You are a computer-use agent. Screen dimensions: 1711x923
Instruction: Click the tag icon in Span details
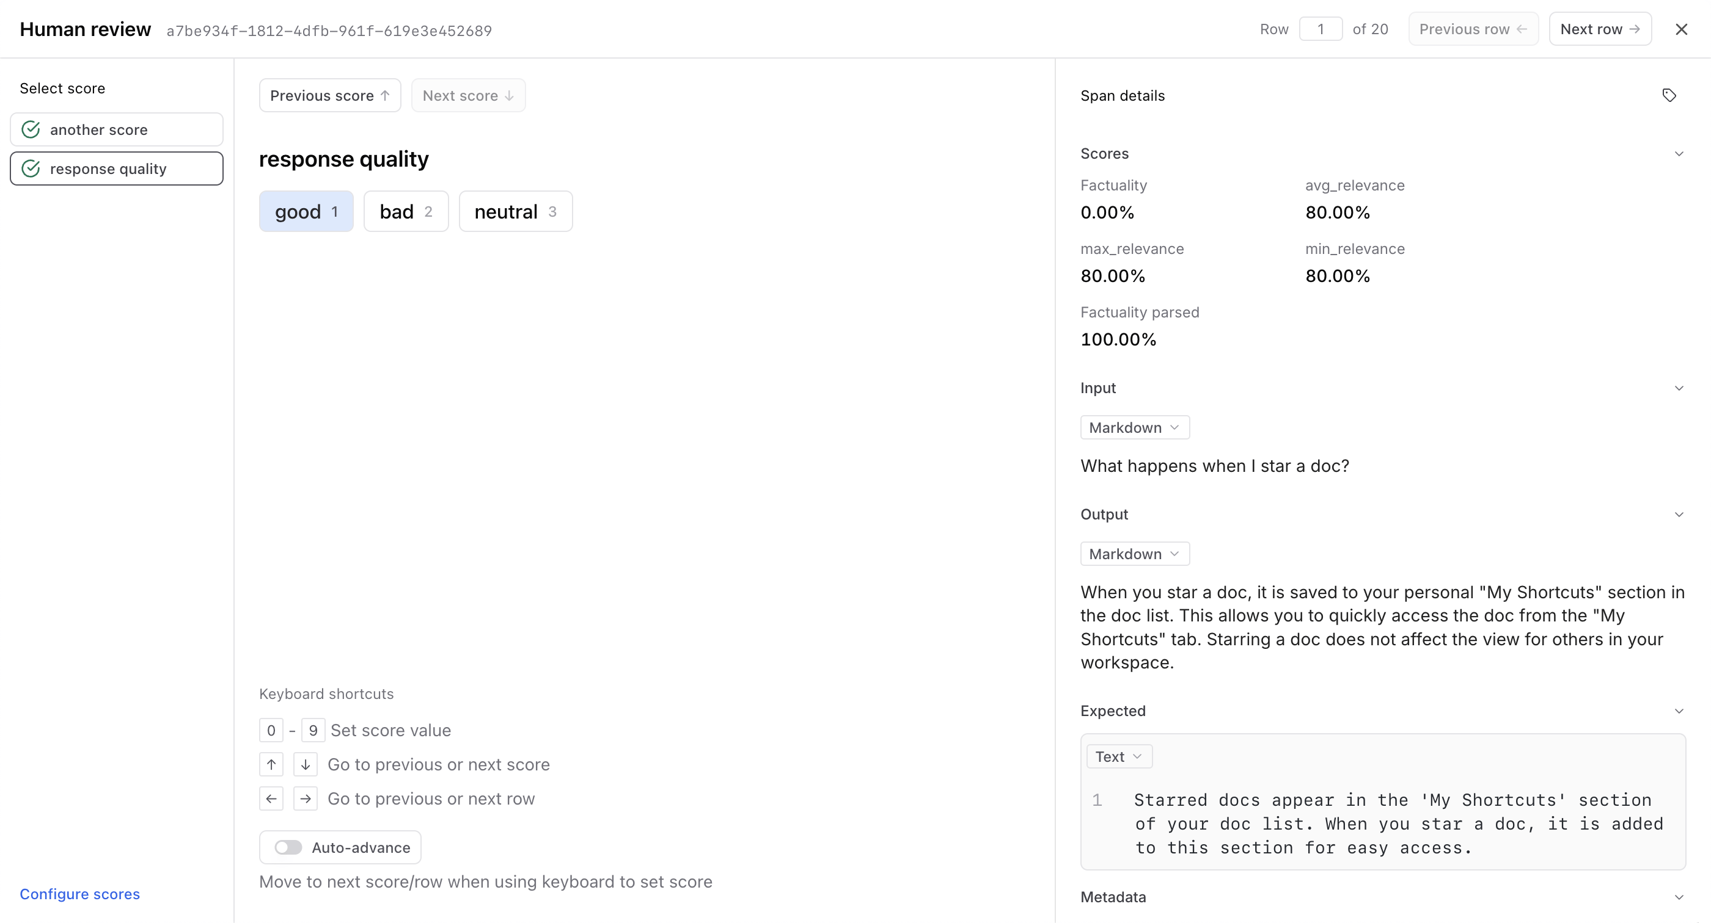(1668, 95)
